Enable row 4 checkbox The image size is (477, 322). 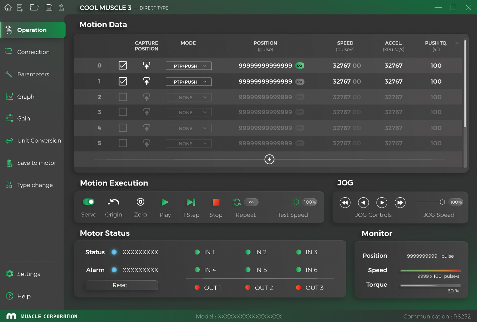click(x=123, y=128)
